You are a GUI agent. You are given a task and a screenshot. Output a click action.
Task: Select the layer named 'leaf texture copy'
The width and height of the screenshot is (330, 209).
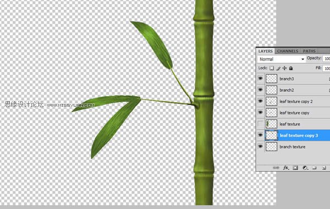coord(294,113)
